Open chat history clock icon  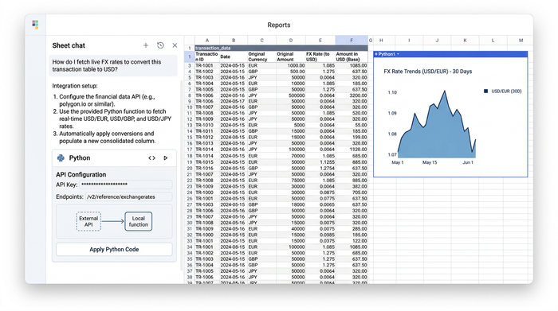[x=160, y=45]
